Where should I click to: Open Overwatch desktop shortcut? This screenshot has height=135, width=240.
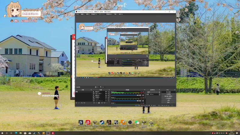pos(151,123)
